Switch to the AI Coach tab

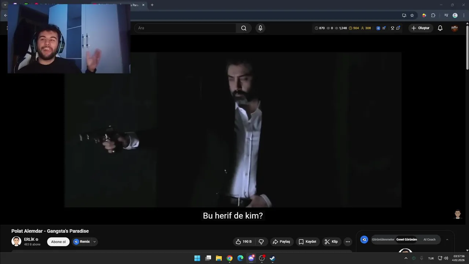coord(429,239)
